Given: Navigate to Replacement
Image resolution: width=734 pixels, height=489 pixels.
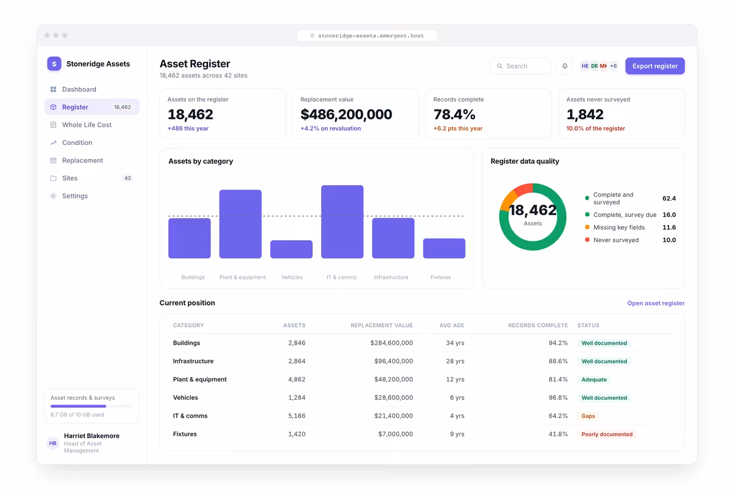Looking at the screenshot, I should click(92, 160).
